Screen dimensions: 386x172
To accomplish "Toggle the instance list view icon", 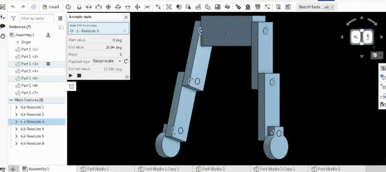I will [x=60, y=18].
